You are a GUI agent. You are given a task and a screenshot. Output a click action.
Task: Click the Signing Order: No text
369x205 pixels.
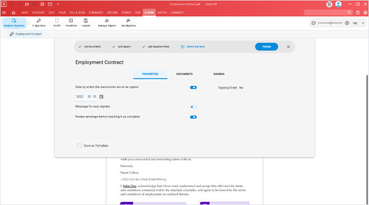[x=231, y=87]
